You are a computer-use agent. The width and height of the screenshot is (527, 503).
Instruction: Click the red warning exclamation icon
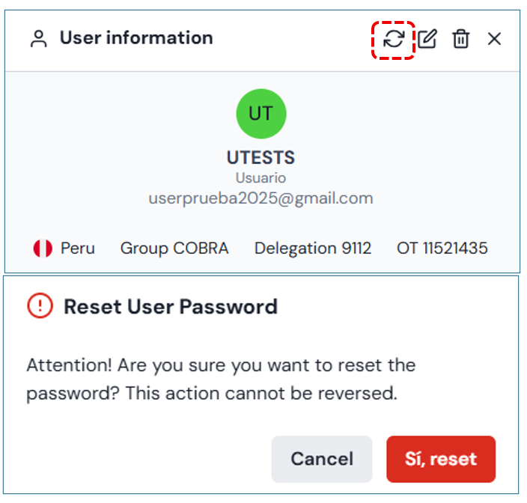[x=40, y=305]
